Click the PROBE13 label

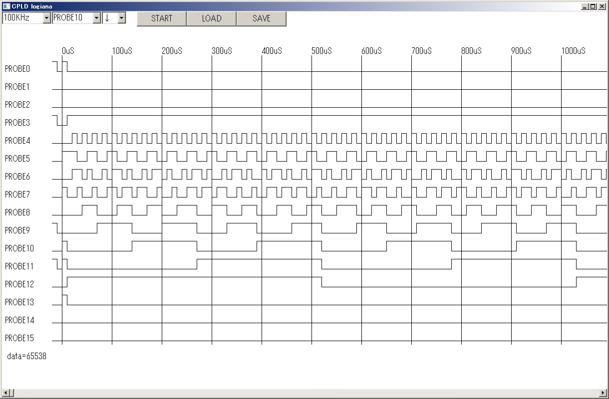tap(19, 302)
